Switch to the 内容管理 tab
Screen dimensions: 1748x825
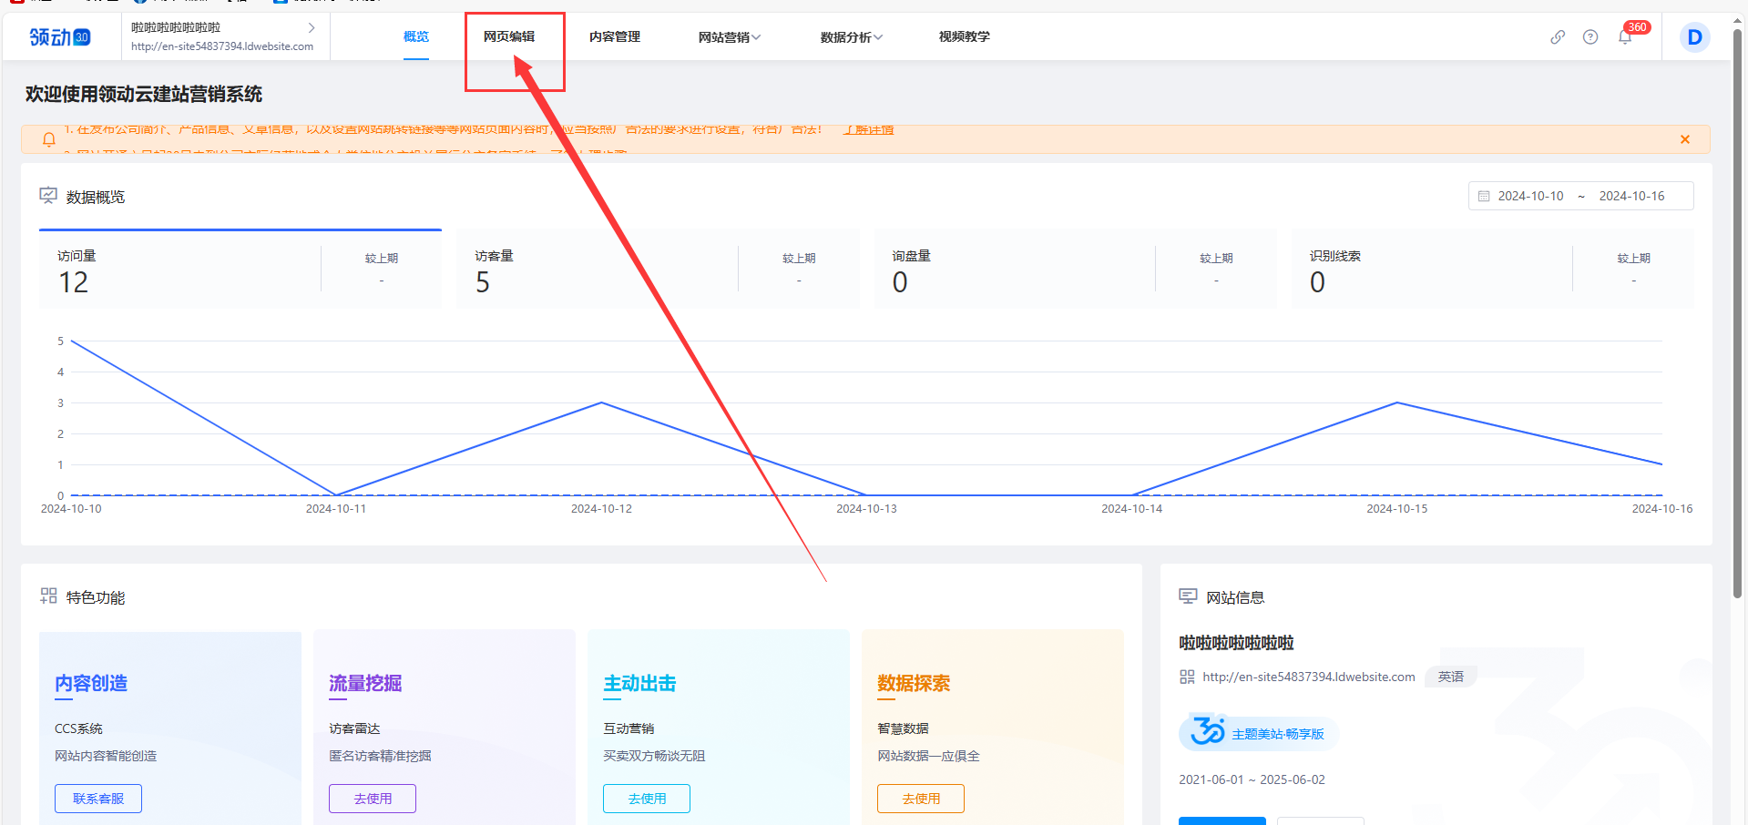[615, 36]
